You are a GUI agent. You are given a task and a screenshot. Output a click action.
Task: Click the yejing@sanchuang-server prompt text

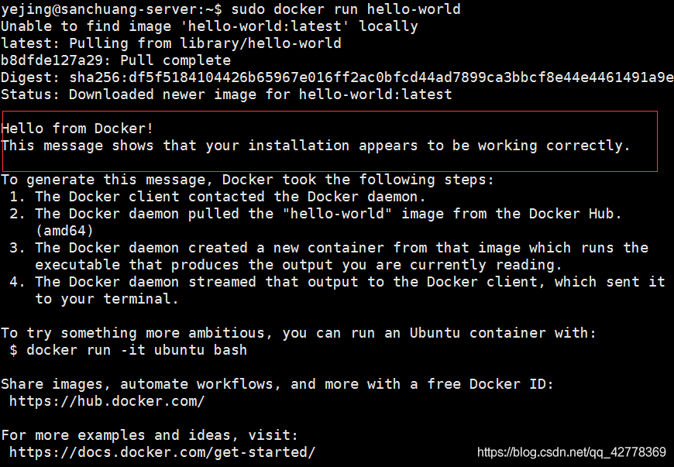pyautogui.click(x=112, y=9)
